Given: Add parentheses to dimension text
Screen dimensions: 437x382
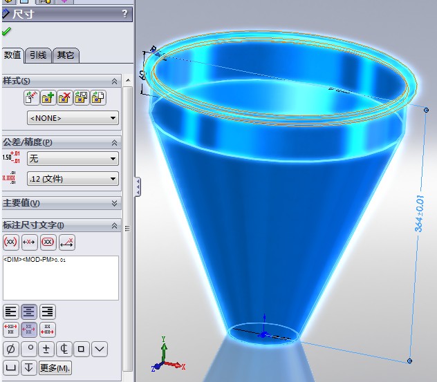Looking at the screenshot, I should click(x=11, y=242).
